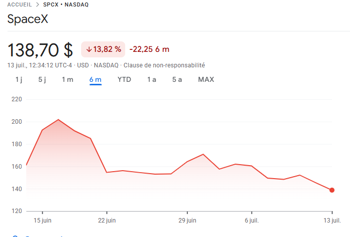
Task: Select the 6 m range tab
Action: click(95, 79)
